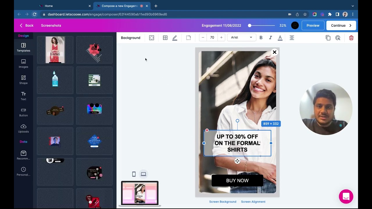Bookmark this page with the star
This screenshot has height=209, width=372.
(305, 14)
